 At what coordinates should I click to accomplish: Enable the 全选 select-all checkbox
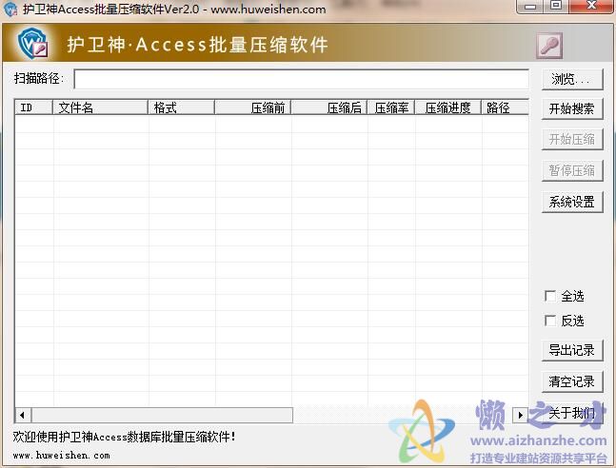coord(550,296)
